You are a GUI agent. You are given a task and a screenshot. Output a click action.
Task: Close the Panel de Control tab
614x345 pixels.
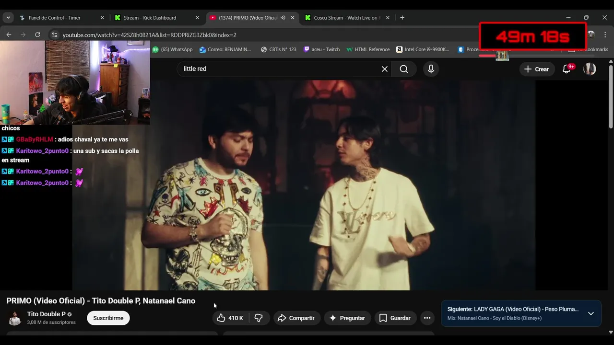(102, 18)
